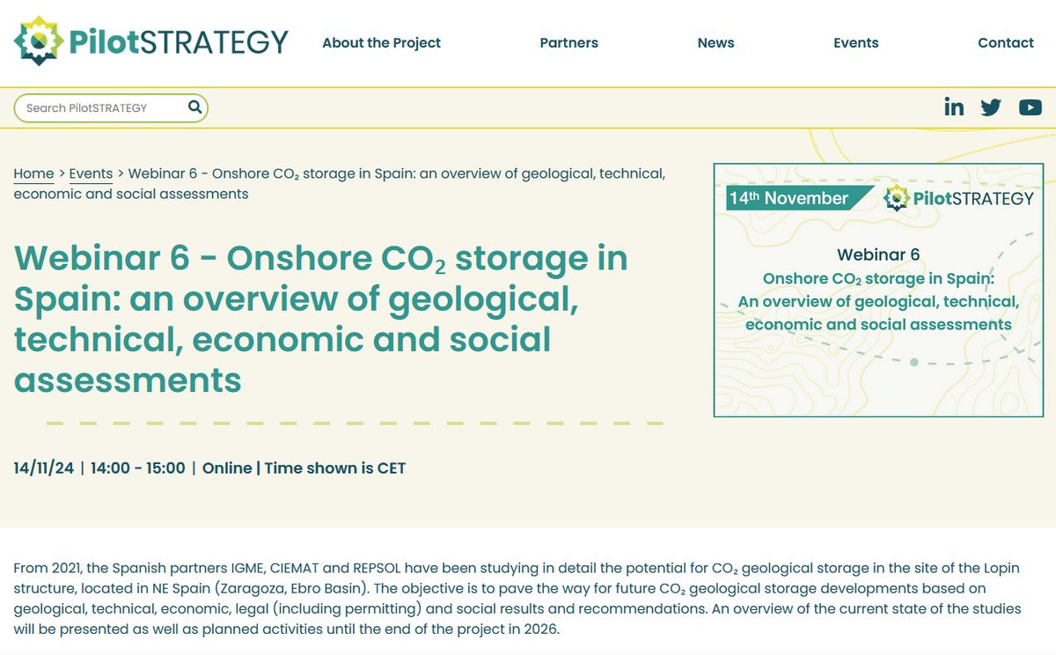This screenshot has width=1056, height=655.
Task: Select the date text 14/11/24
Action: [x=44, y=467]
